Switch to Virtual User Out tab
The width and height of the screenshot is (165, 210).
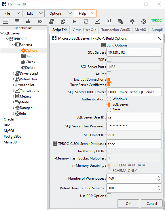(84, 30)
